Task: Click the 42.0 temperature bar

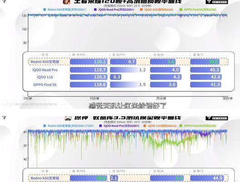Action: [x=206, y=77]
